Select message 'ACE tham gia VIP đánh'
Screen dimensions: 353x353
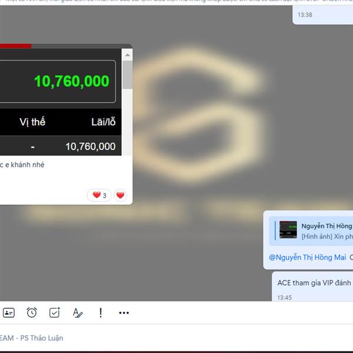(x=314, y=283)
